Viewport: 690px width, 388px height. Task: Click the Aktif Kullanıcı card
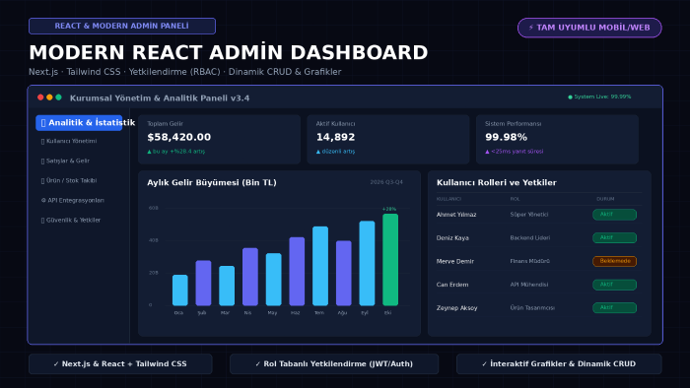(x=388, y=139)
